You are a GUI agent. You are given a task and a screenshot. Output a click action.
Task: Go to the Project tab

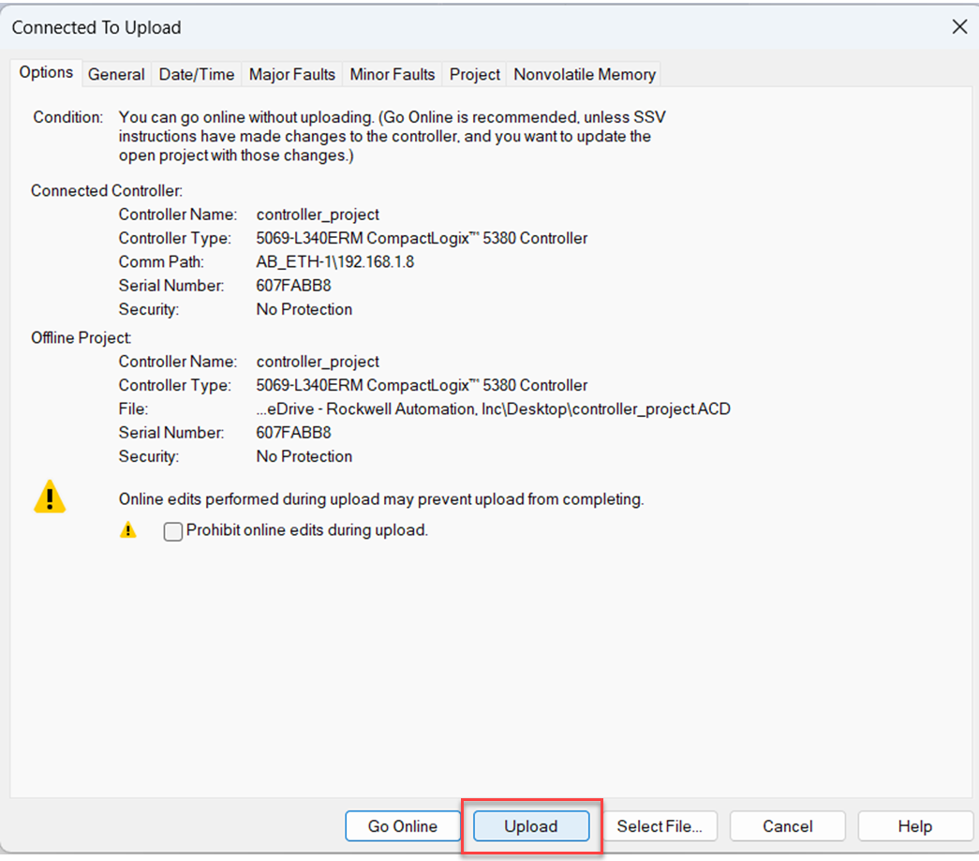coord(475,75)
